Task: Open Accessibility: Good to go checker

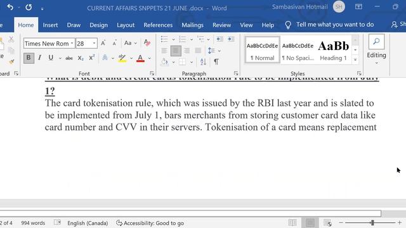Action: coord(150,223)
